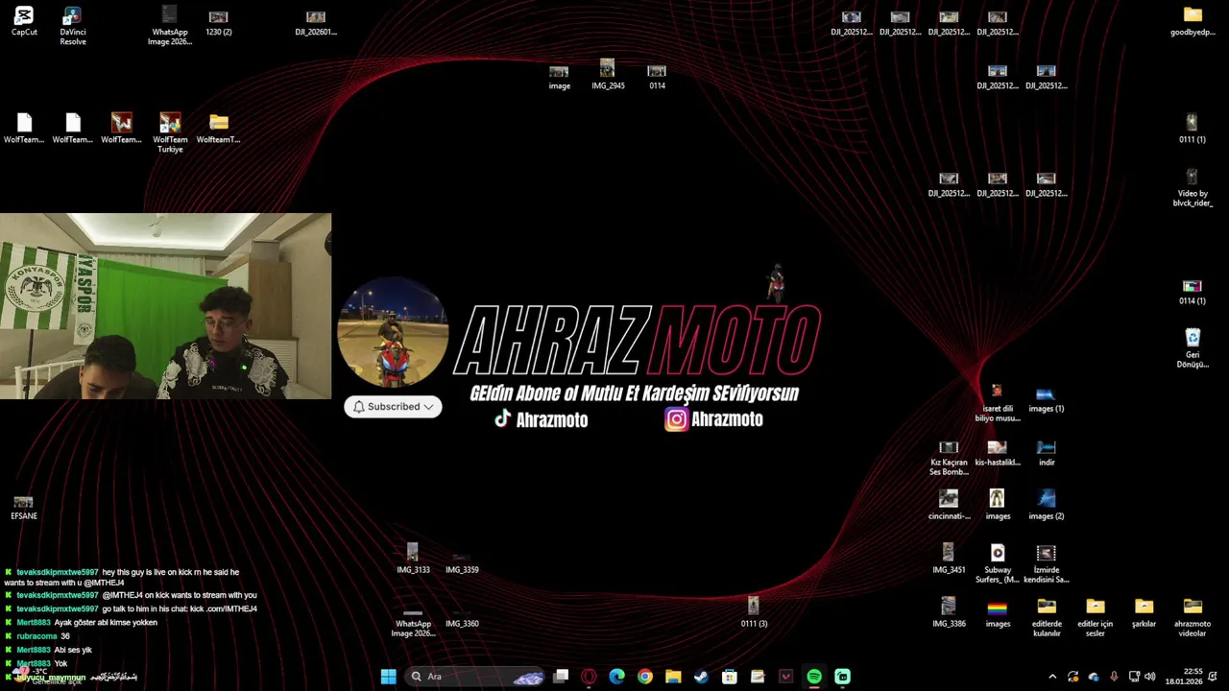Open the volume control tray icon

click(1150, 677)
